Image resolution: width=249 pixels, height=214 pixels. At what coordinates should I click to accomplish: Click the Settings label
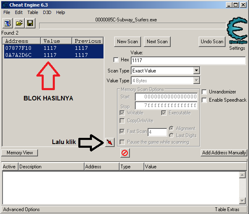pos(237,48)
